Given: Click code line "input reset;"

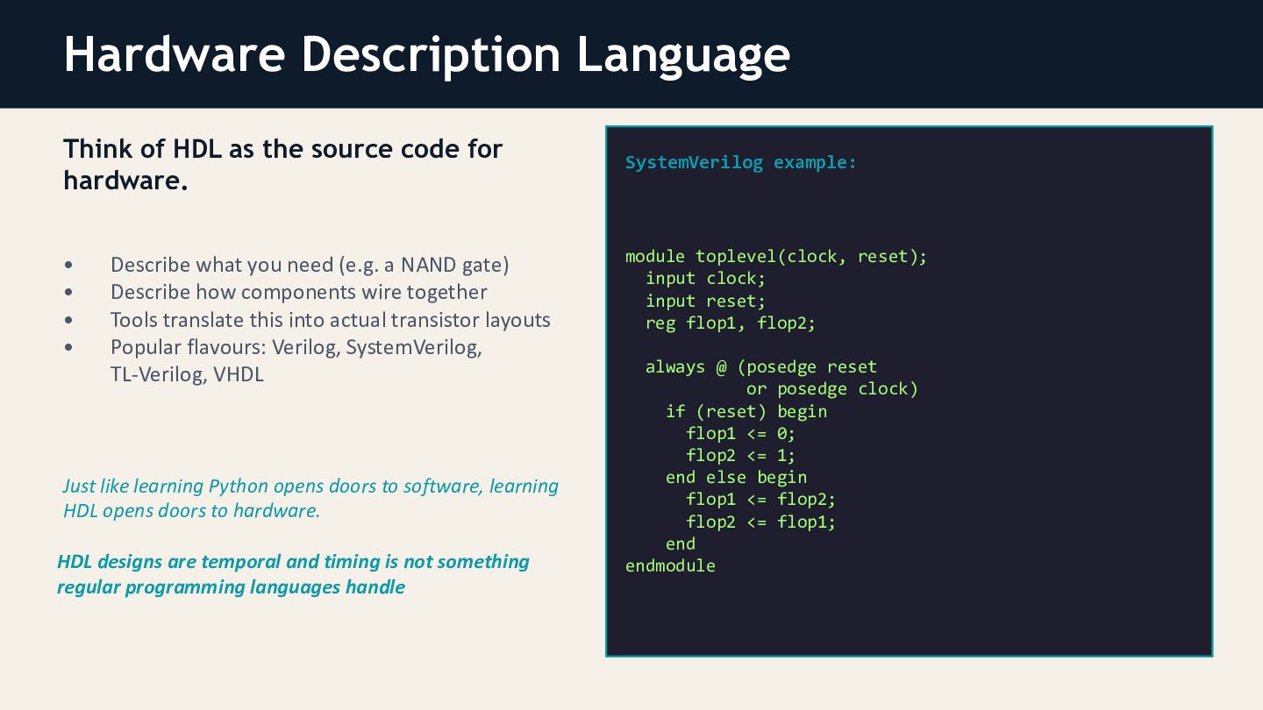Looking at the screenshot, I should (x=705, y=301).
